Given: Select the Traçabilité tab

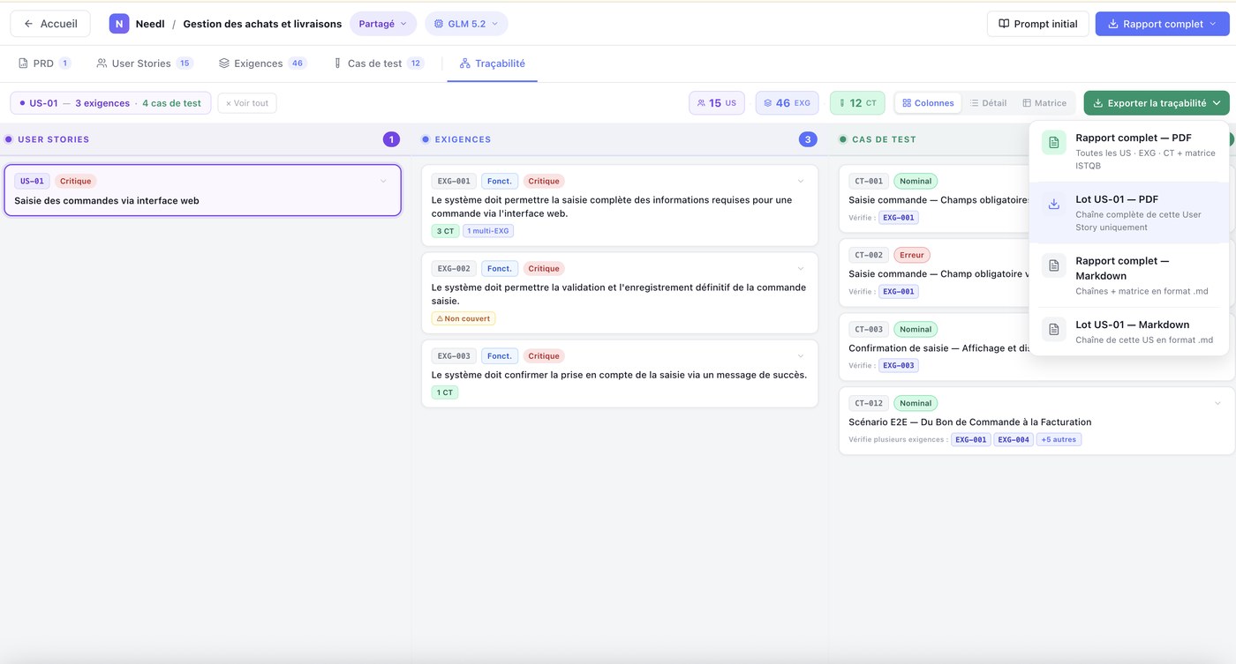Looking at the screenshot, I should point(493,63).
